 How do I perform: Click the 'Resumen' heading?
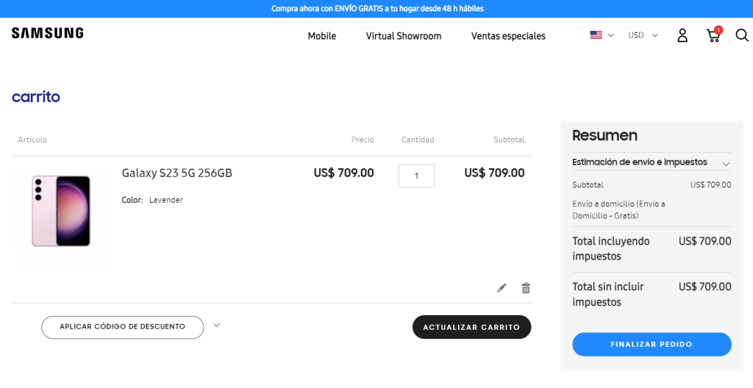[604, 135]
